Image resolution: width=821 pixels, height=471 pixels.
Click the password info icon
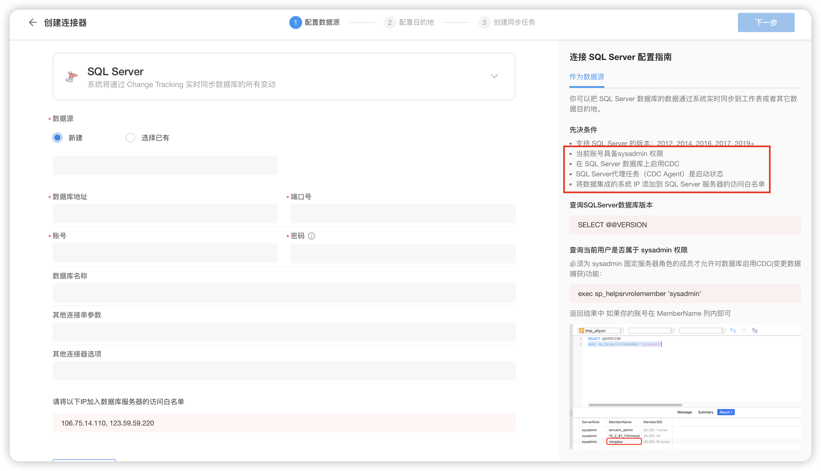(x=312, y=236)
